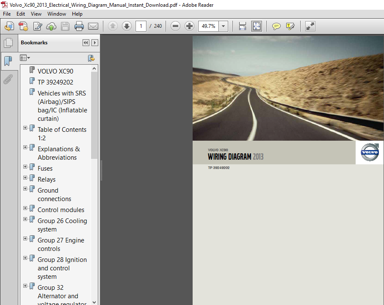Open the File menu
This screenshot has width=384, height=305.
point(7,14)
